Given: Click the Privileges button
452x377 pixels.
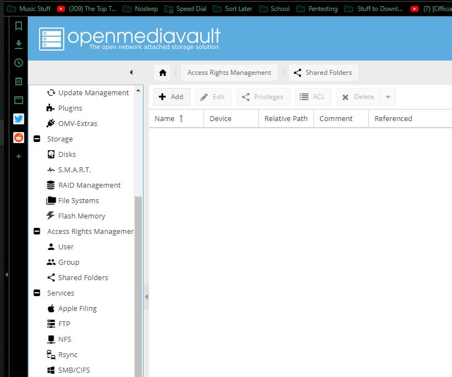Looking at the screenshot, I should 263,97.
